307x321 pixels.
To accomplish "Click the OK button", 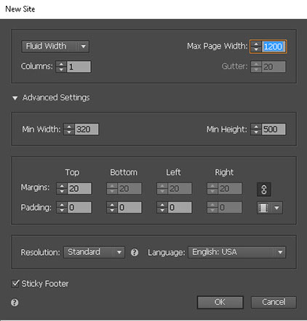I will click(x=220, y=302).
